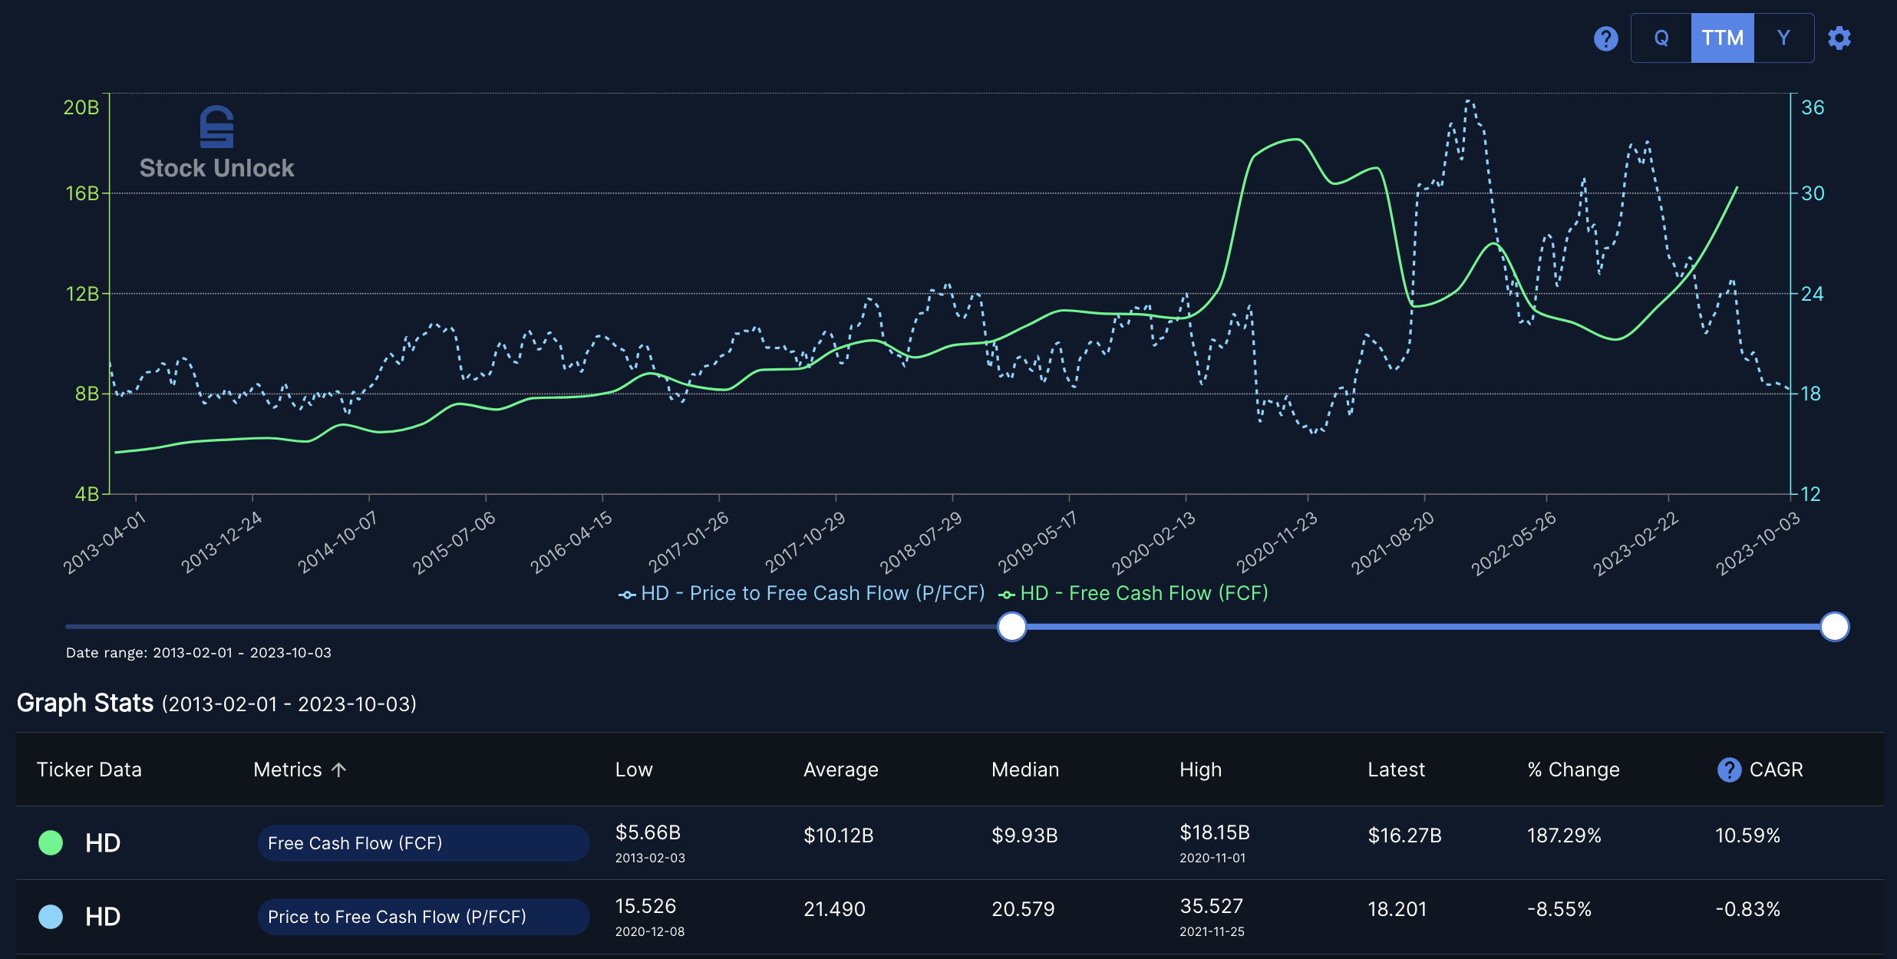
Task: Click the 2013-04-01 x-axis label
Action: point(104,543)
